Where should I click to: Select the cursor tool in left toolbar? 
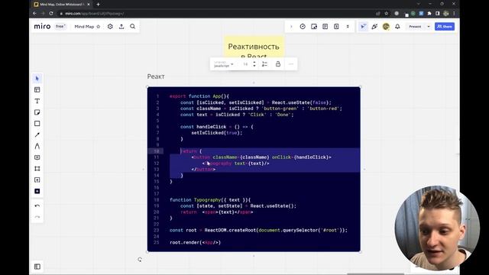click(x=37, y=78)
